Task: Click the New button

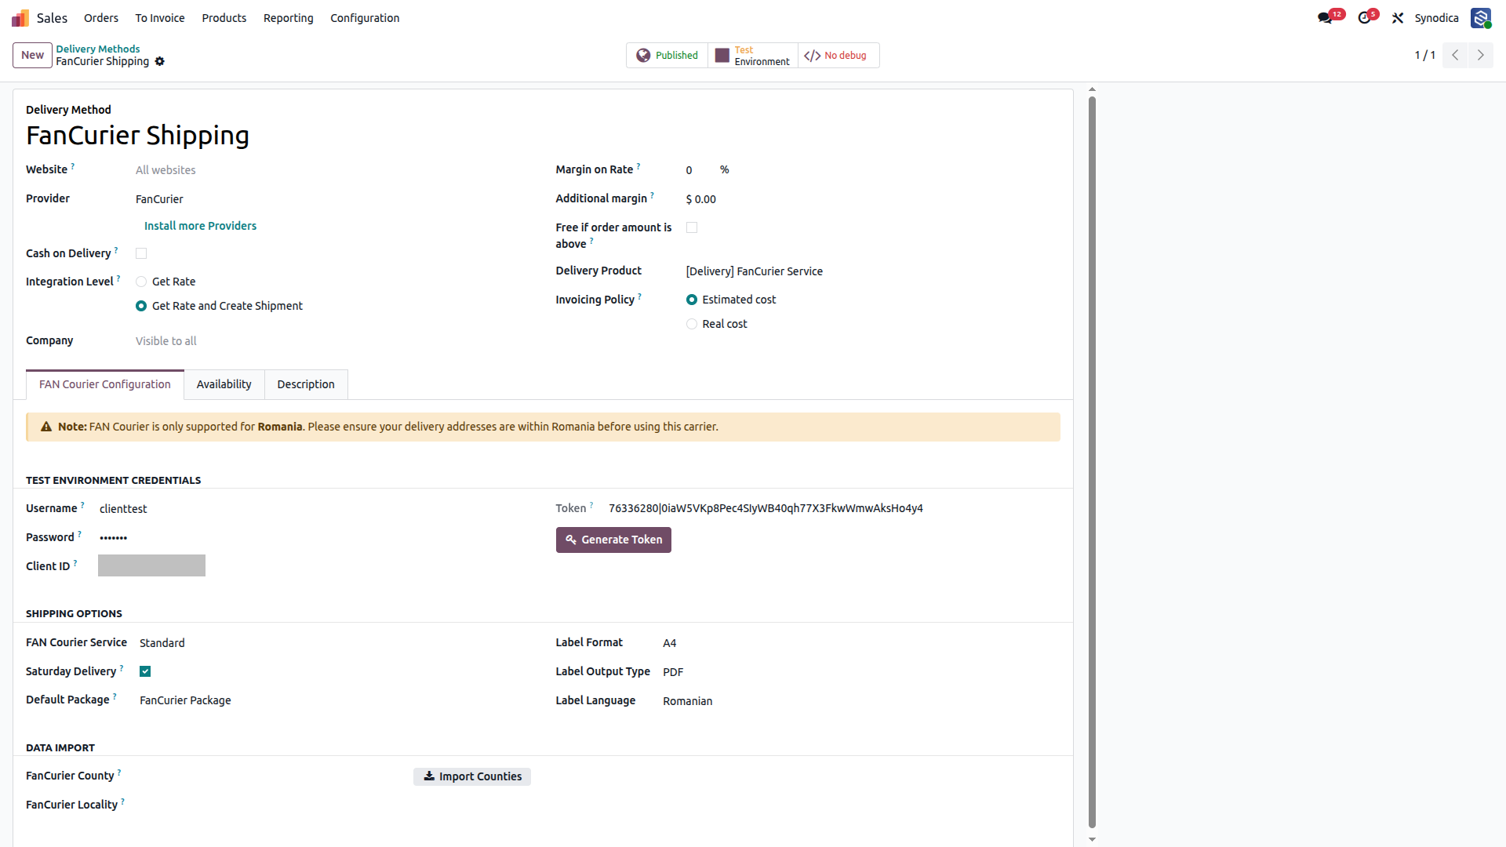Action: click(32, 55)
